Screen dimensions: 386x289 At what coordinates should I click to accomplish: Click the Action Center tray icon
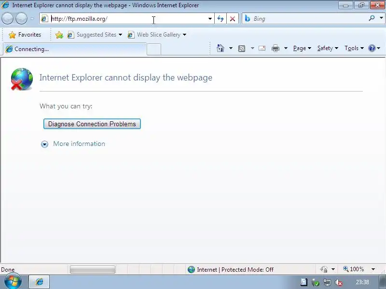coord(304,282)
